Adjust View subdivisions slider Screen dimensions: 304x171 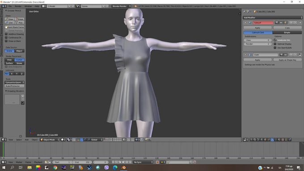pos(258,40)
